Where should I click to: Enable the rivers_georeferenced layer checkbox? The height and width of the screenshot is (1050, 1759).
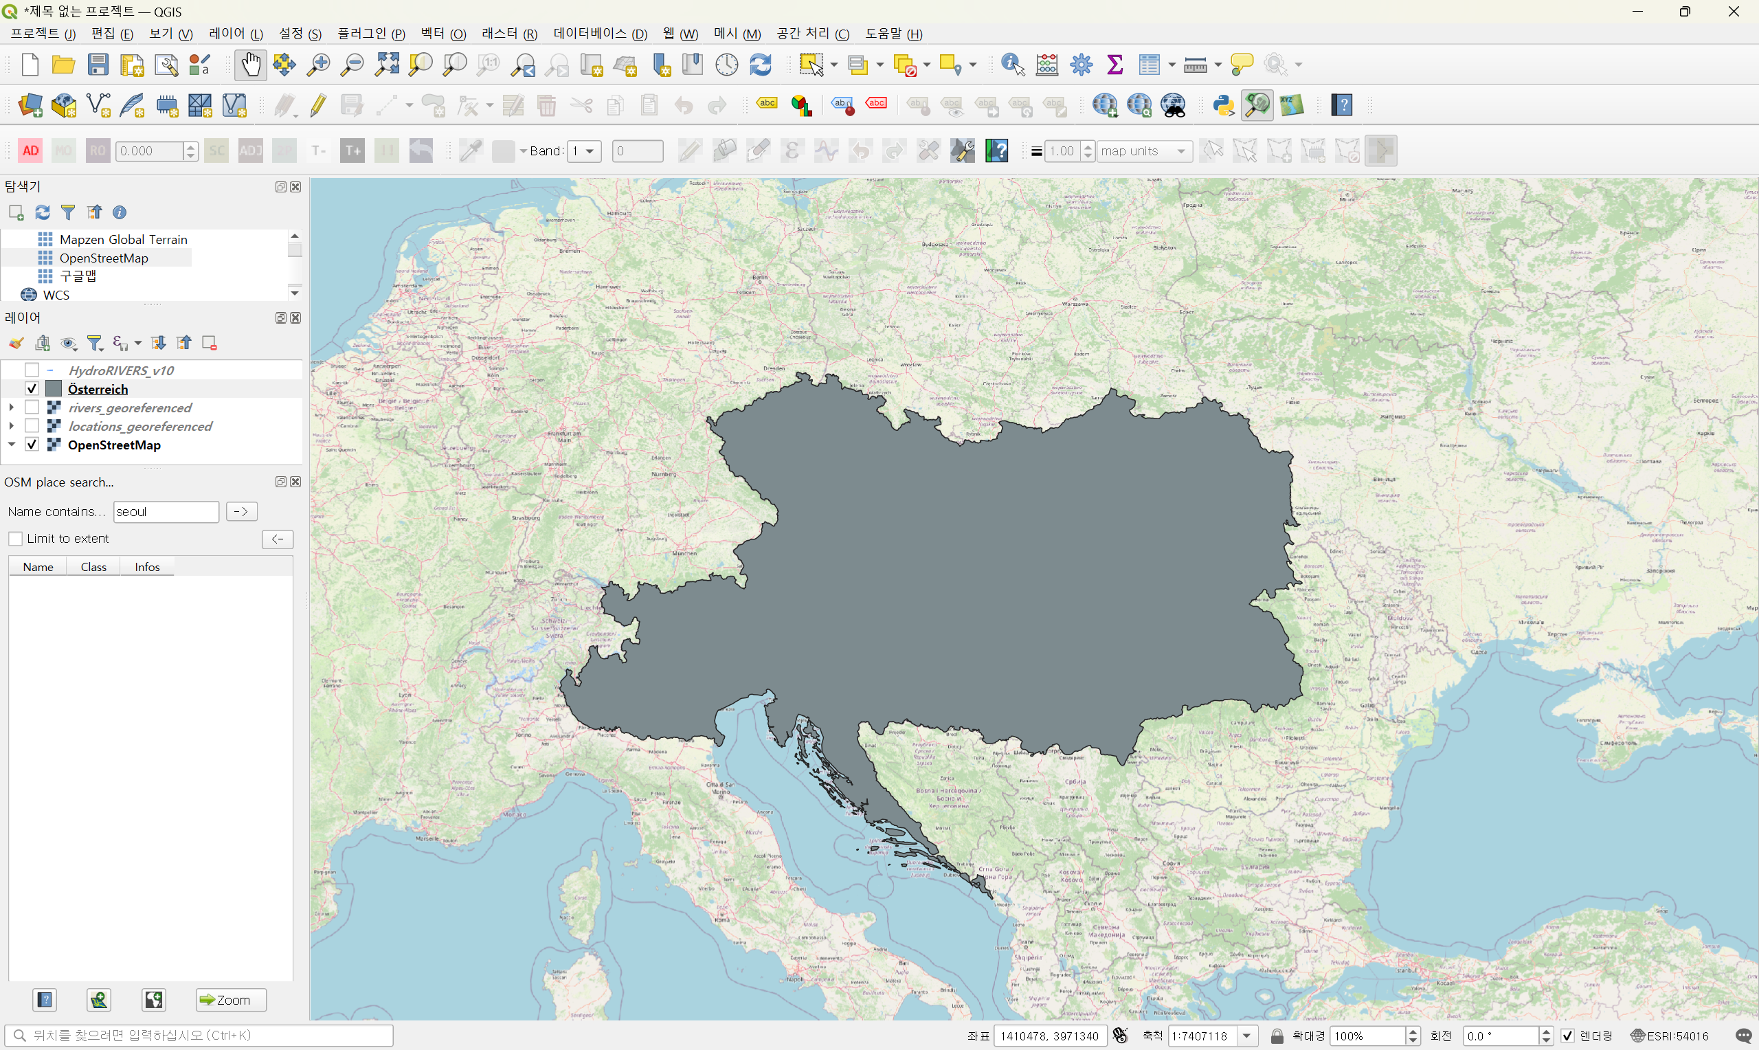[32, 407]
